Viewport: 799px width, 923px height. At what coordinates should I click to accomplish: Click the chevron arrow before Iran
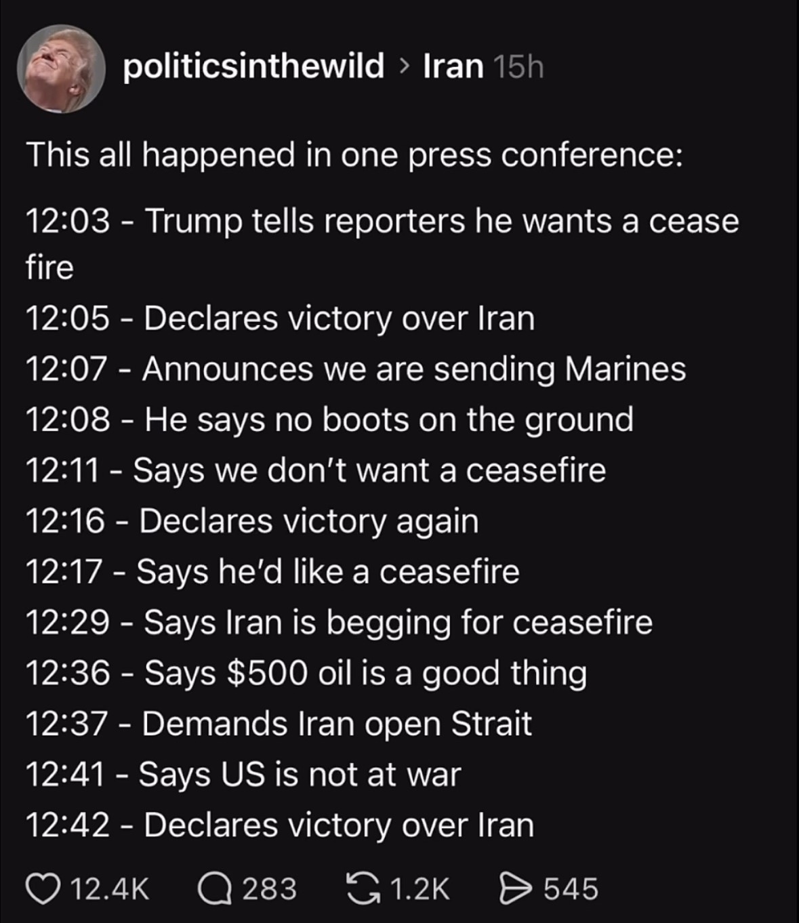point(404,66)
